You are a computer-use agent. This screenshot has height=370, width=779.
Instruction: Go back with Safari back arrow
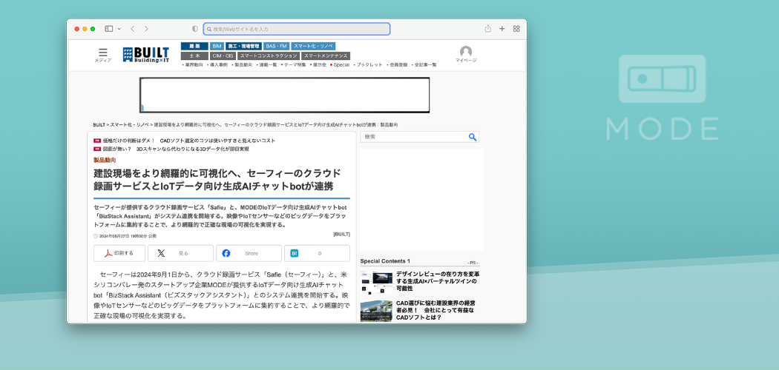pos(132,29)
